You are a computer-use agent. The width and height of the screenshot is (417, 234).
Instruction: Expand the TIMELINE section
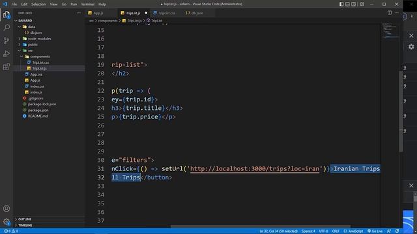coord(25,226)
